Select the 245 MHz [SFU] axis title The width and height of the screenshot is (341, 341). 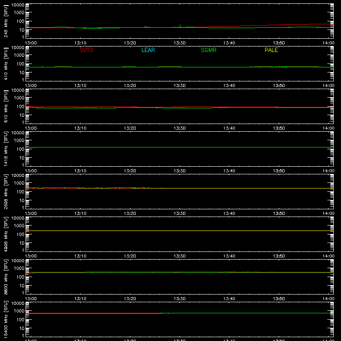pyautogui.click(x=6, y=21)
